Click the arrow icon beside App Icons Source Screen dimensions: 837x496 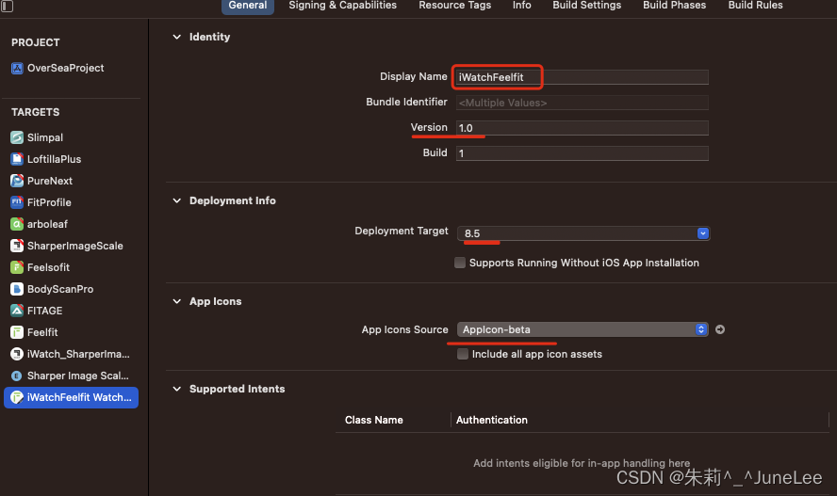click(719, 329)
